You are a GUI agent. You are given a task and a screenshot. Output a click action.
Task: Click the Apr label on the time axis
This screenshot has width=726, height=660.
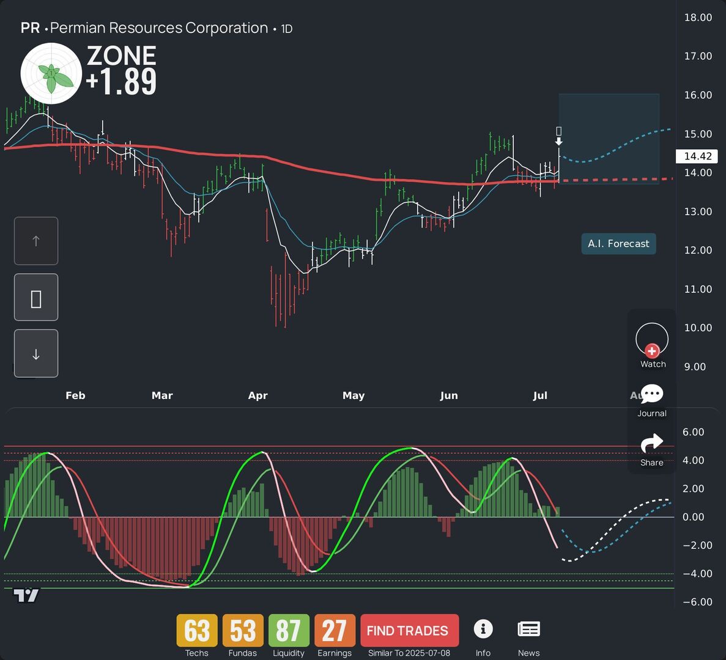[257, 395]
